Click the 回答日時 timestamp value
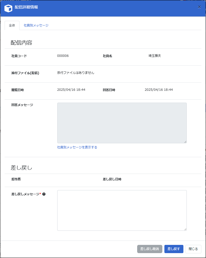Viewport: 206px width, 258px height. [159, 90]
